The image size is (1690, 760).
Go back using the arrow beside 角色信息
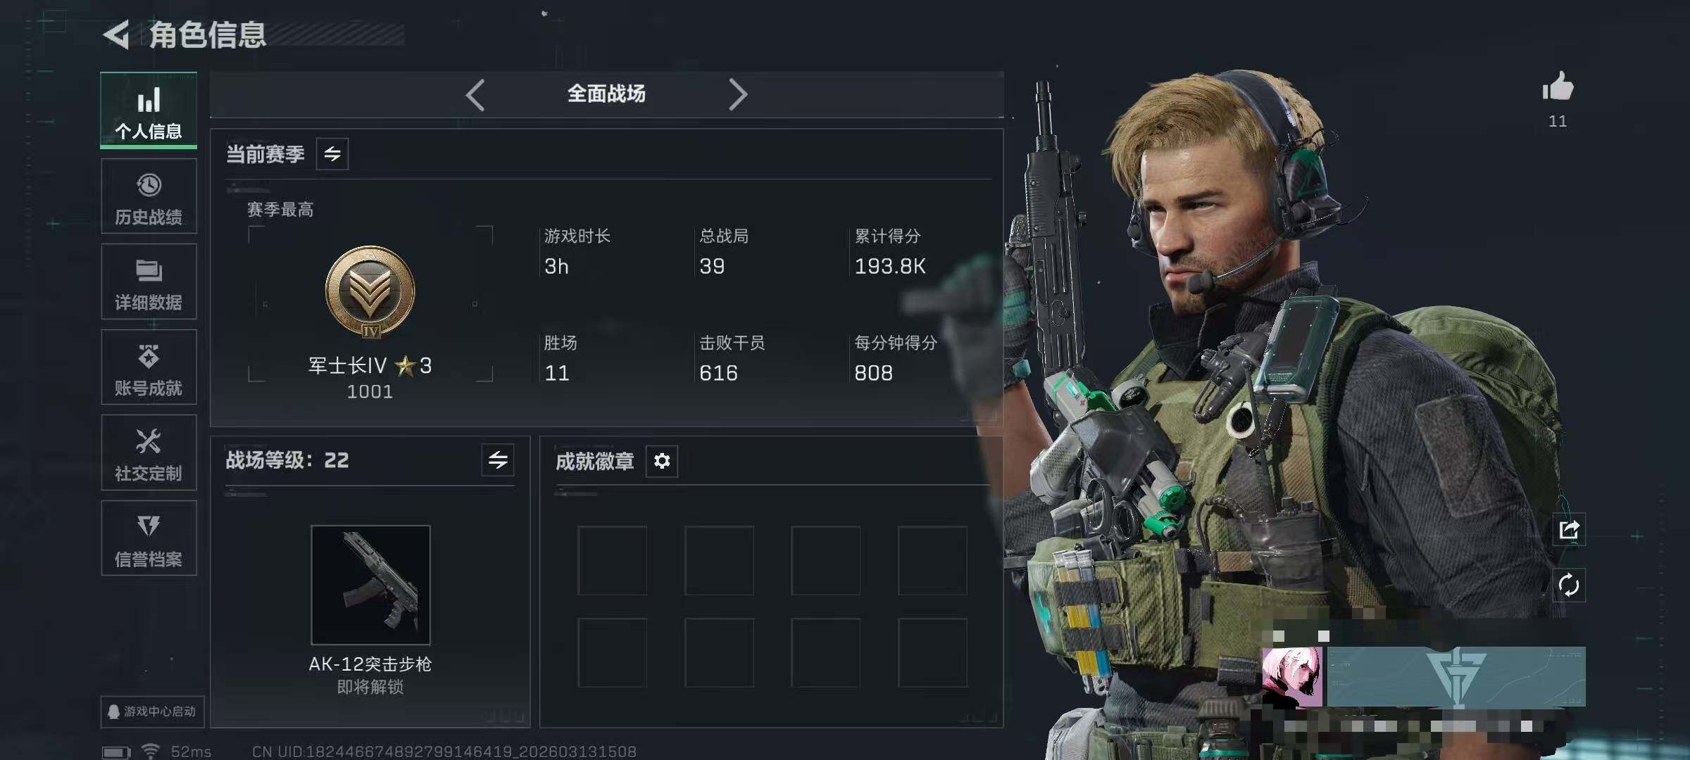coord(117,34)
